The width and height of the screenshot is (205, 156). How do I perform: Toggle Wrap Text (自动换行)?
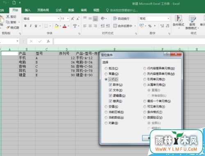(x=121, y=18)
